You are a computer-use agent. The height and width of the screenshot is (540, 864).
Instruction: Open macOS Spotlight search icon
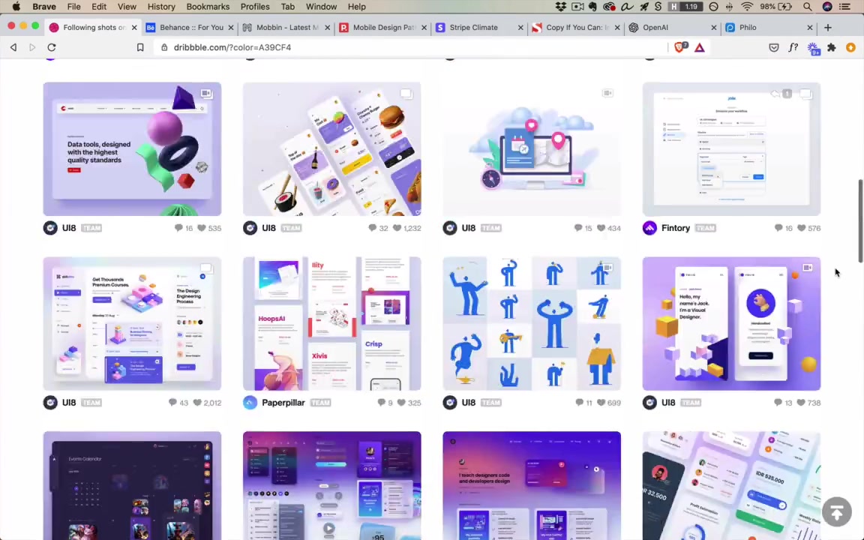click(x=807, y=7)
